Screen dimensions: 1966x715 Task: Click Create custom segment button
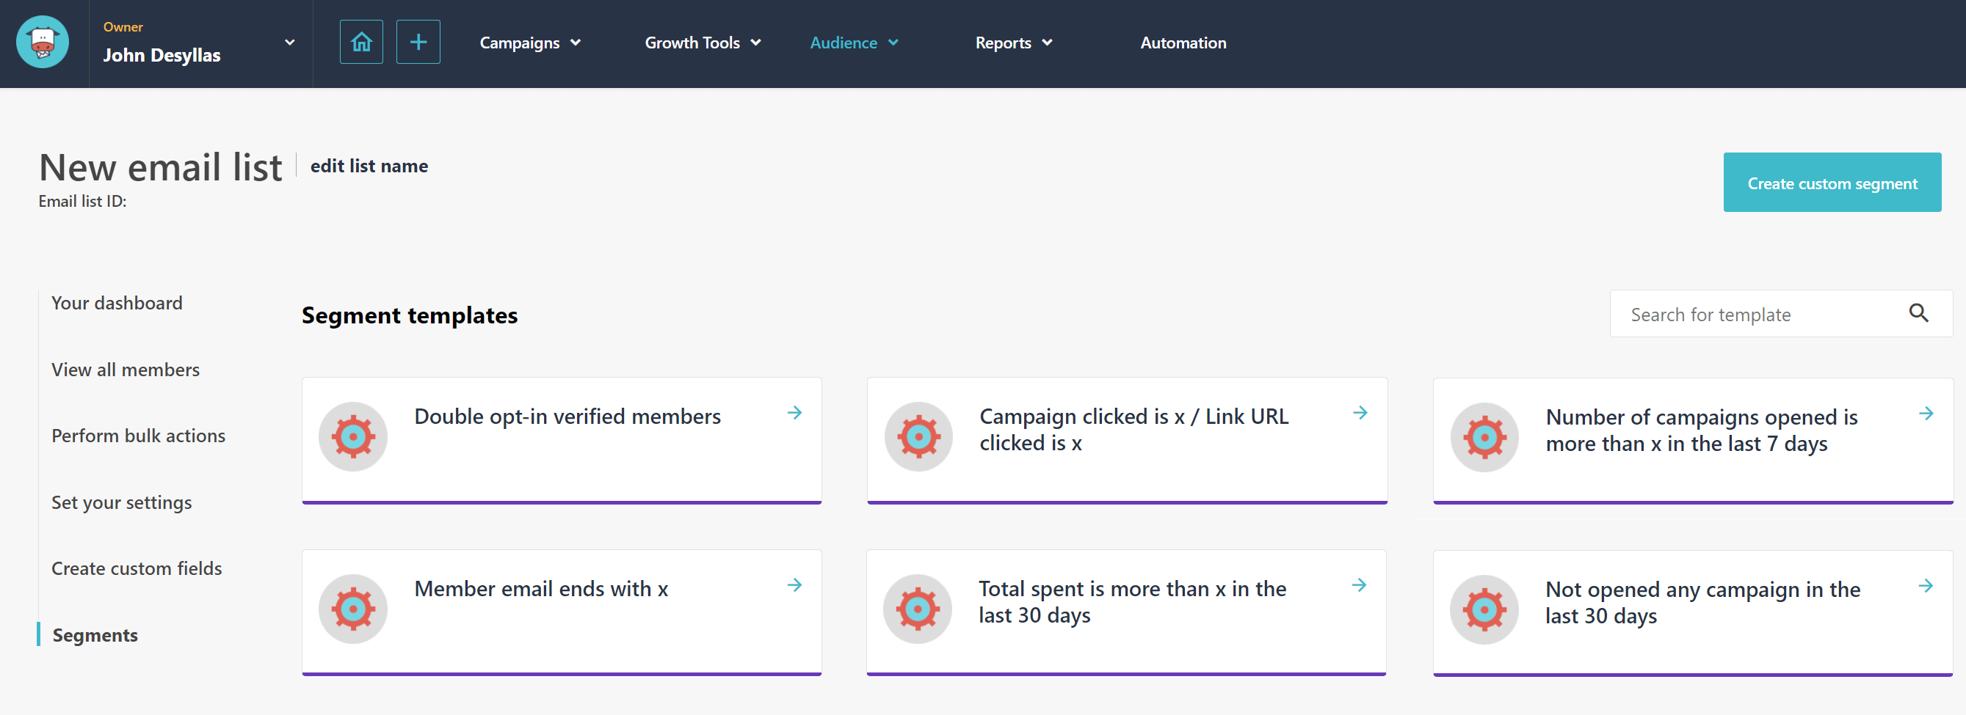[1832, 182]
